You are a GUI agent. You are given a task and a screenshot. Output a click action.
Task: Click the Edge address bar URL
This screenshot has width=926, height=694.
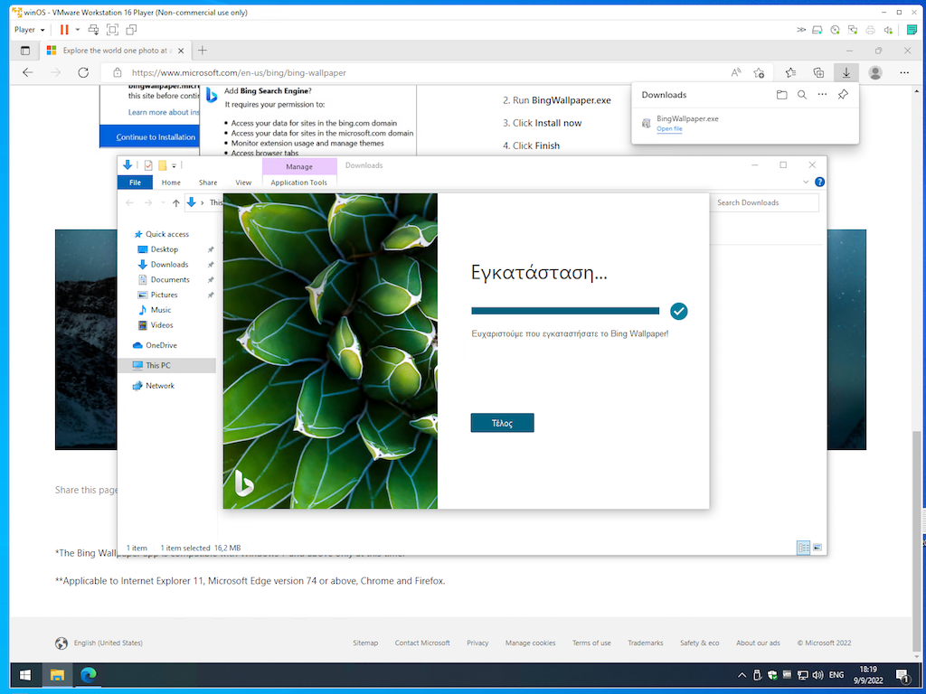[x=239, y=72]
